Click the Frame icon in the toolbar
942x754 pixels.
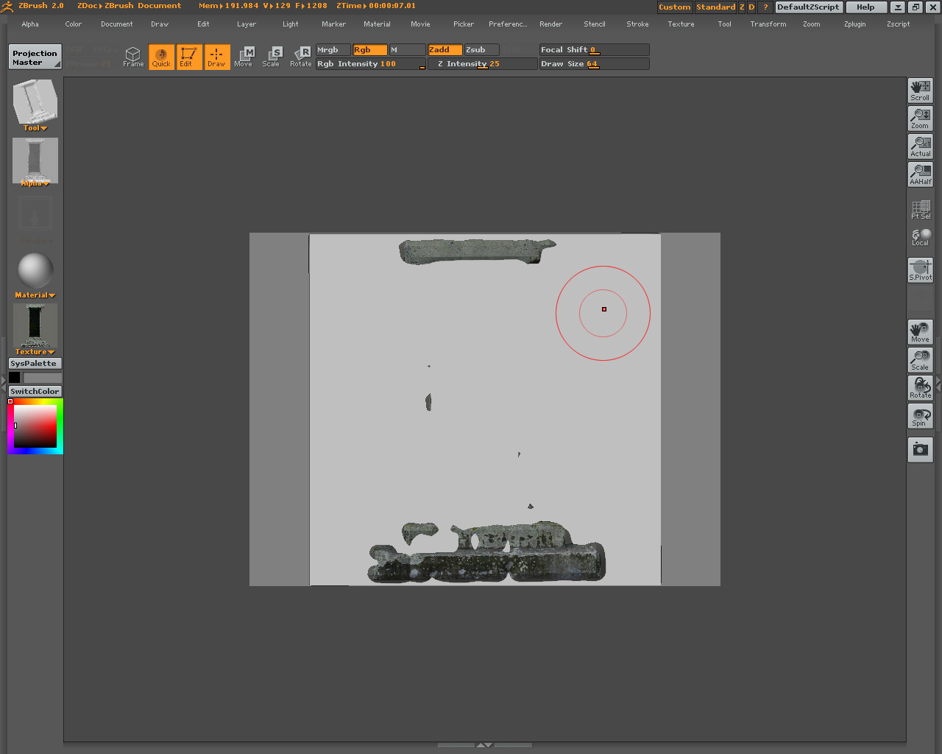133,57
